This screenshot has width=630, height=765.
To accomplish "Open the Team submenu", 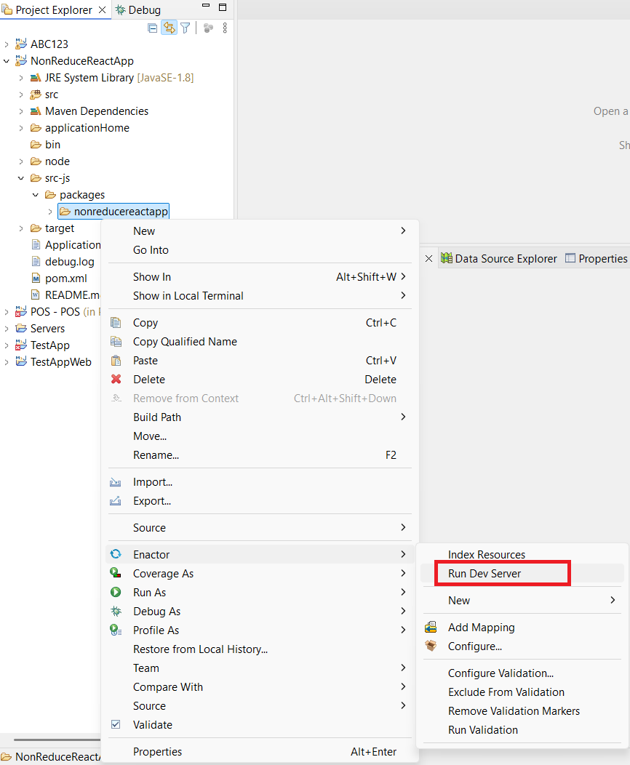I will (x=260, y=668).
